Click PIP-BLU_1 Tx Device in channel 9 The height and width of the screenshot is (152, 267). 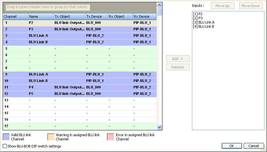95,75
